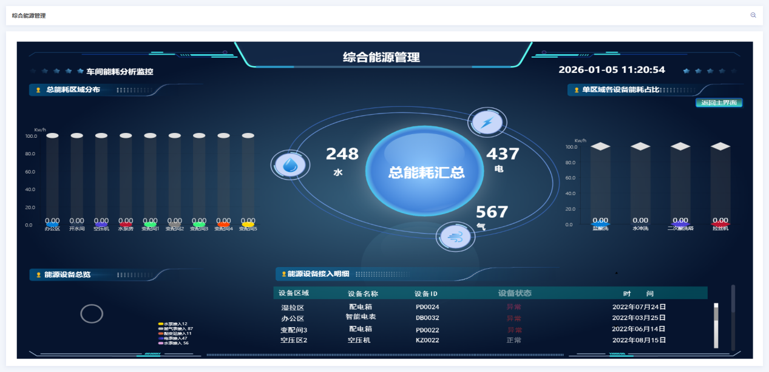Click the 盐酸洗 bar in device chart
Screen dimensions: 769x372
pyautogui.click(x=600, y=185)
